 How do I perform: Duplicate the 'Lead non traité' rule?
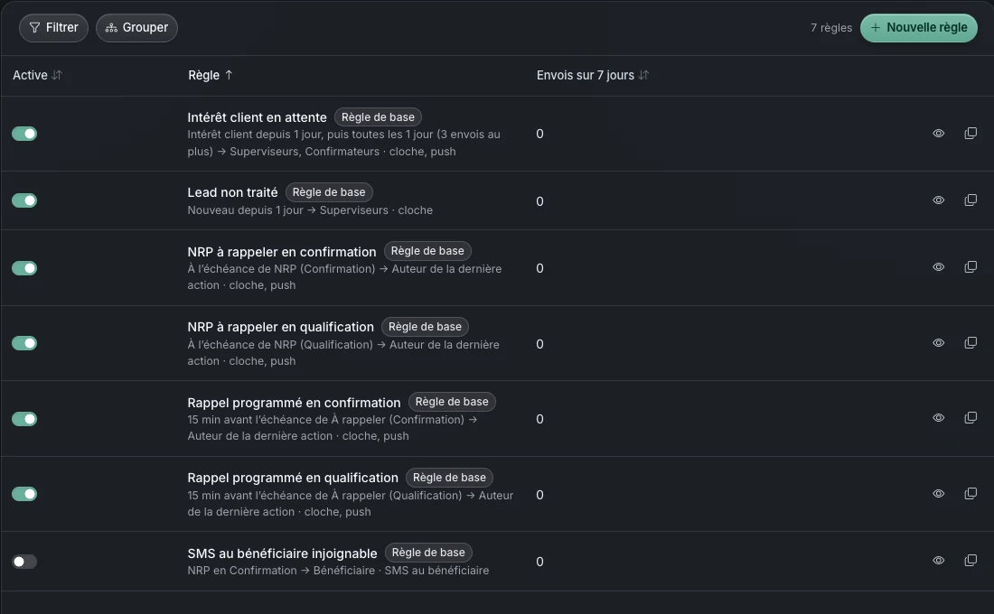[971, 200]
